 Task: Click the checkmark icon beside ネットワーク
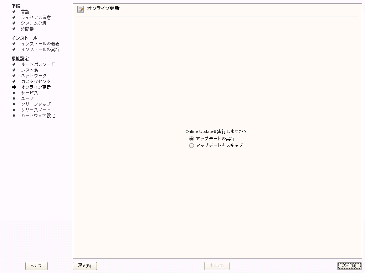[x=13, y=76]
